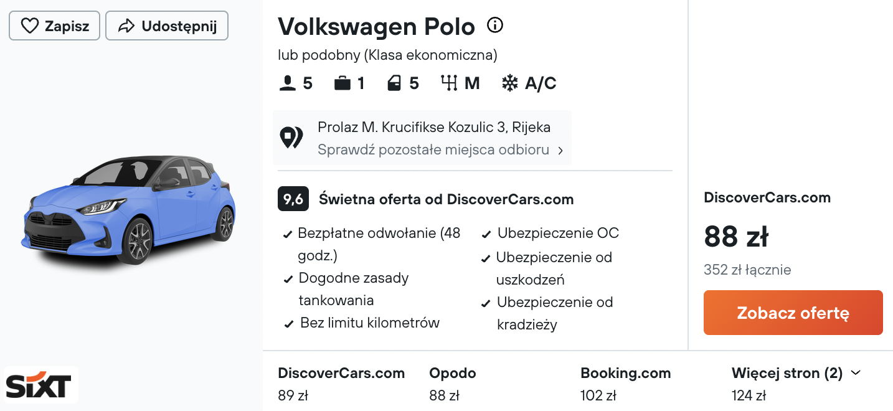Open the info icon beside Volkswagen Polo
This screenshot has width=893, height=411.
point(494,26)
